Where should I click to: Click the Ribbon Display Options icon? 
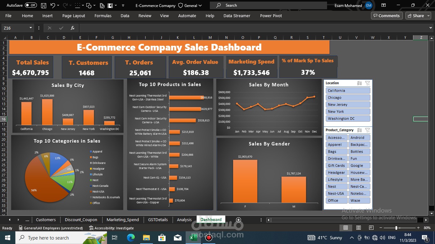point(383,5)
